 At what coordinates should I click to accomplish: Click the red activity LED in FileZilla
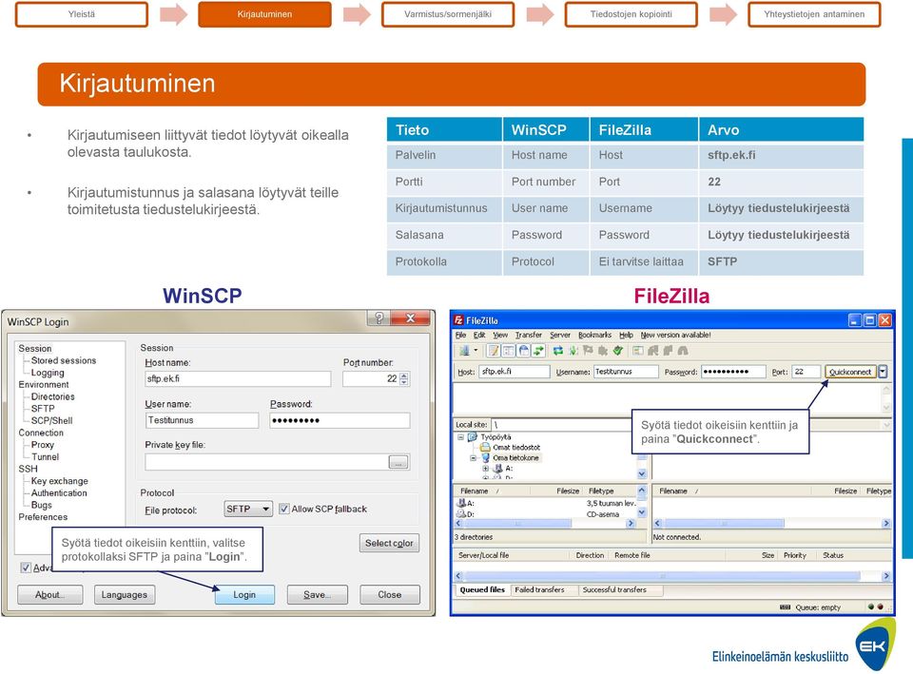point(881,607)
